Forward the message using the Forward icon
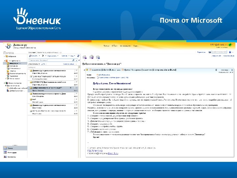 [98, 57]
